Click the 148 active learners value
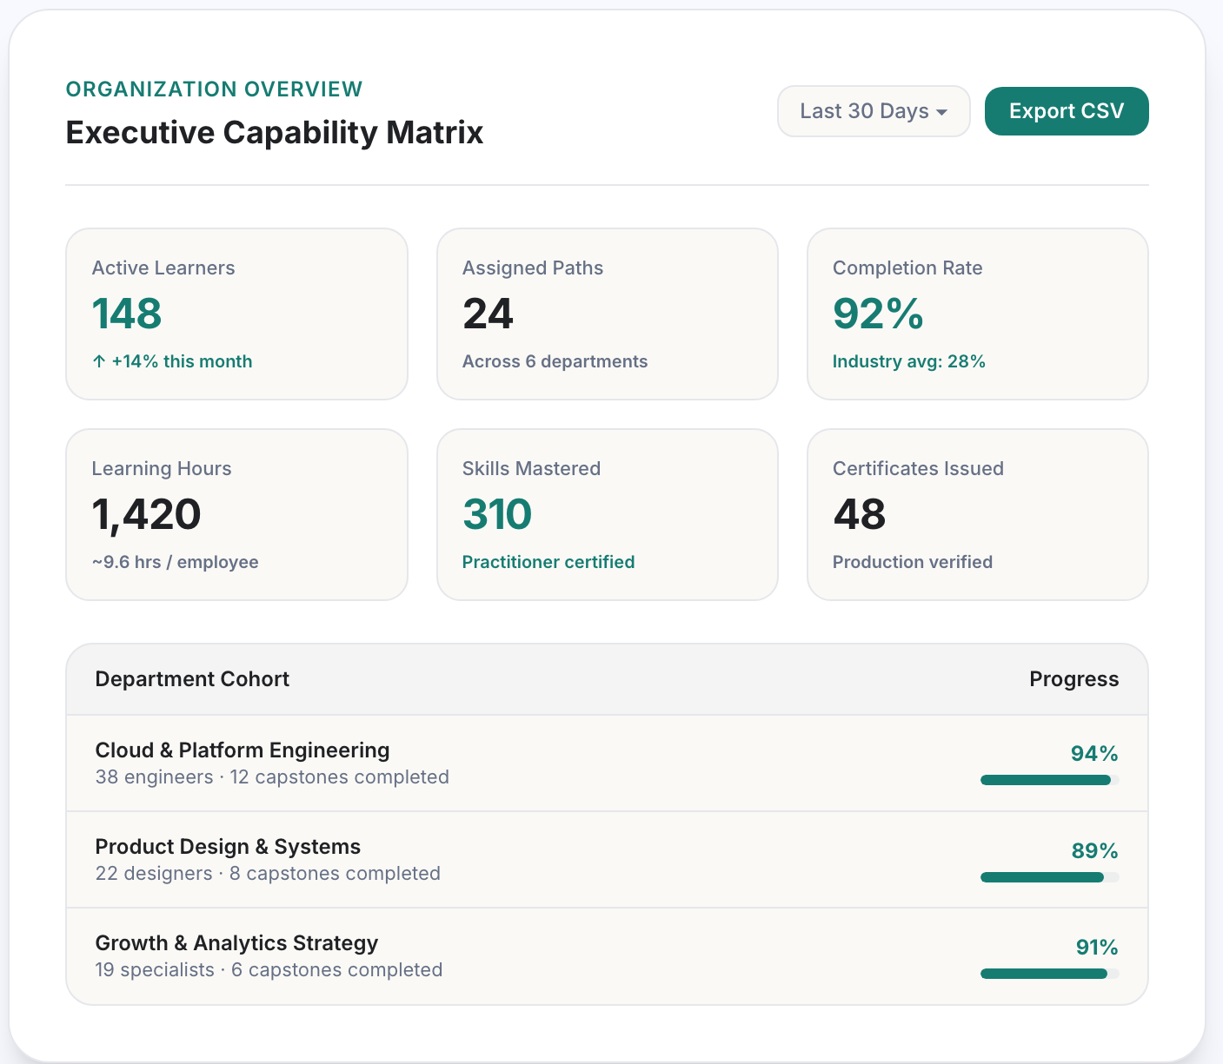Screen dimensions: 1223x1064 click(x=127, y=314)
